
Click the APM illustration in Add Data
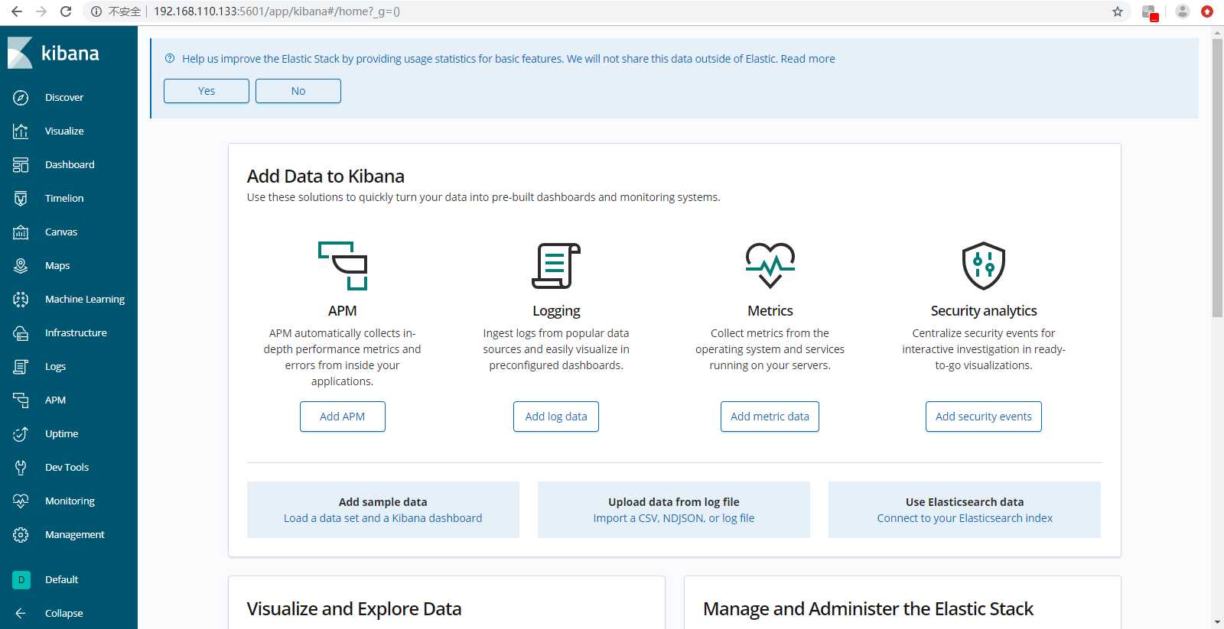[343, 266]
